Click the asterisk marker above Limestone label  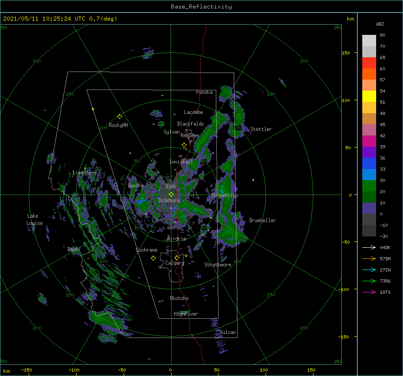pyautogui.click(x=85, y=169)
